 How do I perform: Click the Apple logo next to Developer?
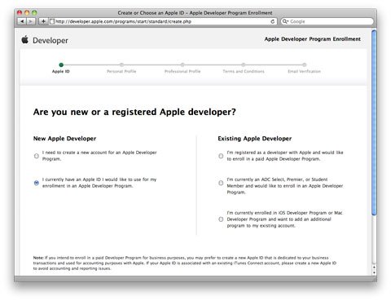(25, 40)
